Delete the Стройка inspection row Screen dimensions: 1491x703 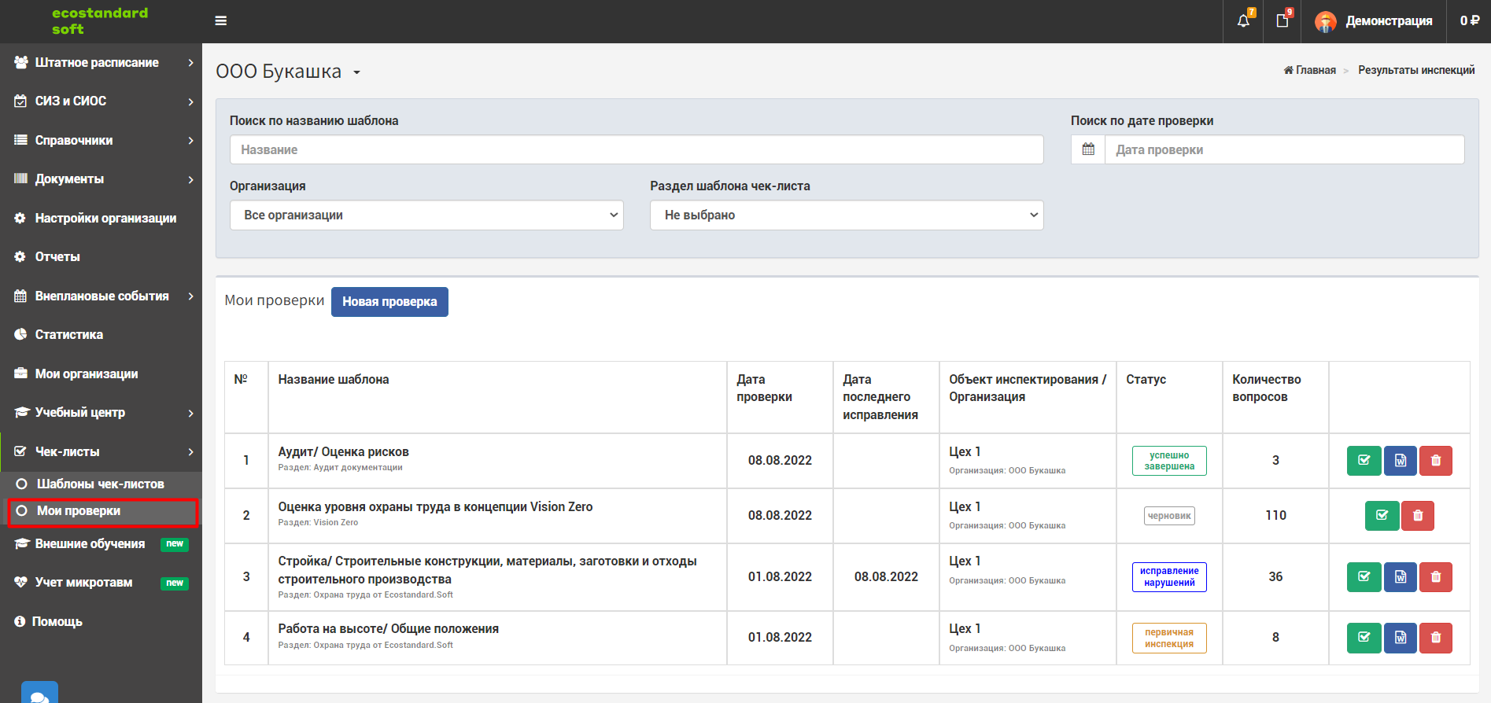click(x=1436, y=577)
